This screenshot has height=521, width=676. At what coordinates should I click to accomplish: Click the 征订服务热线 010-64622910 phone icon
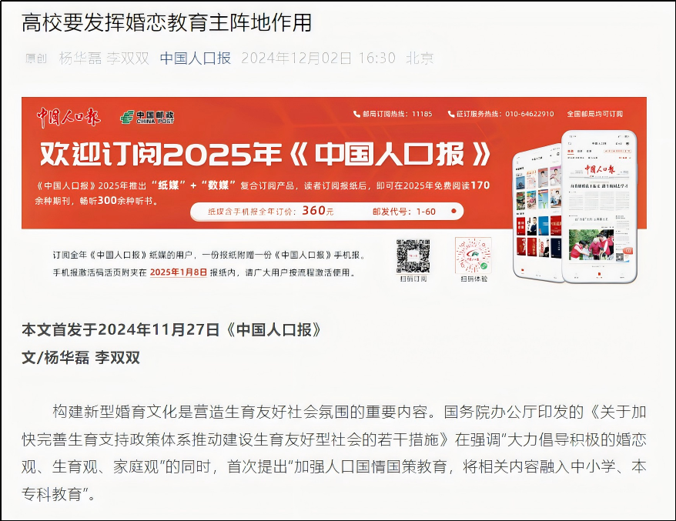(451, 114)
